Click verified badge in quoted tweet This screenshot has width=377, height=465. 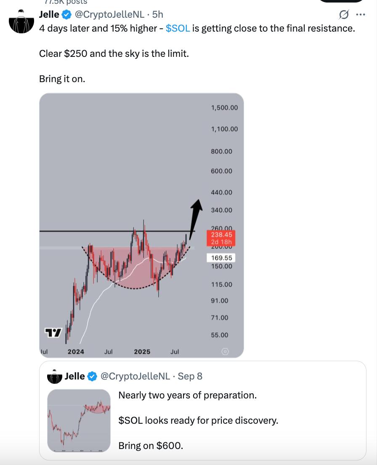point(93,376)
